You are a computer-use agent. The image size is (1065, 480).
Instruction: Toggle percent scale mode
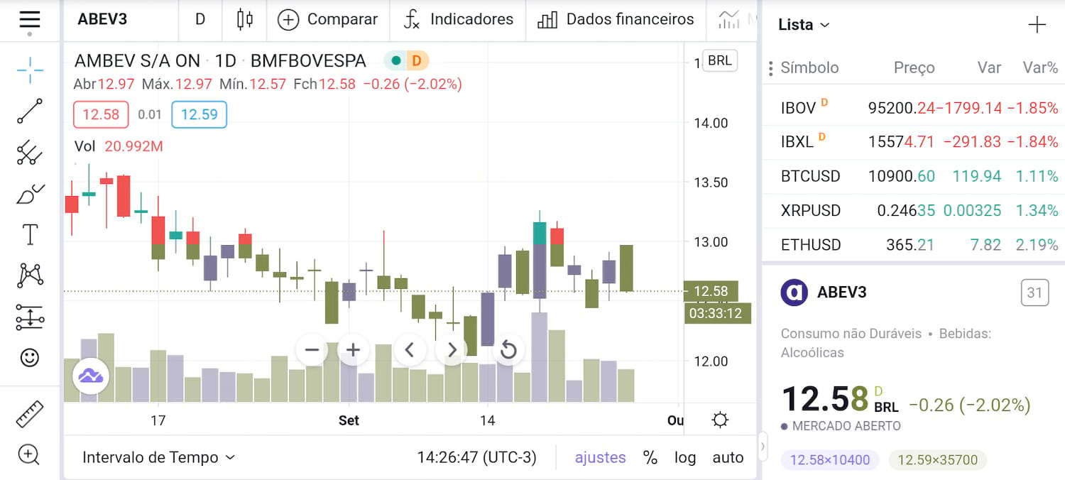[650, 457]
